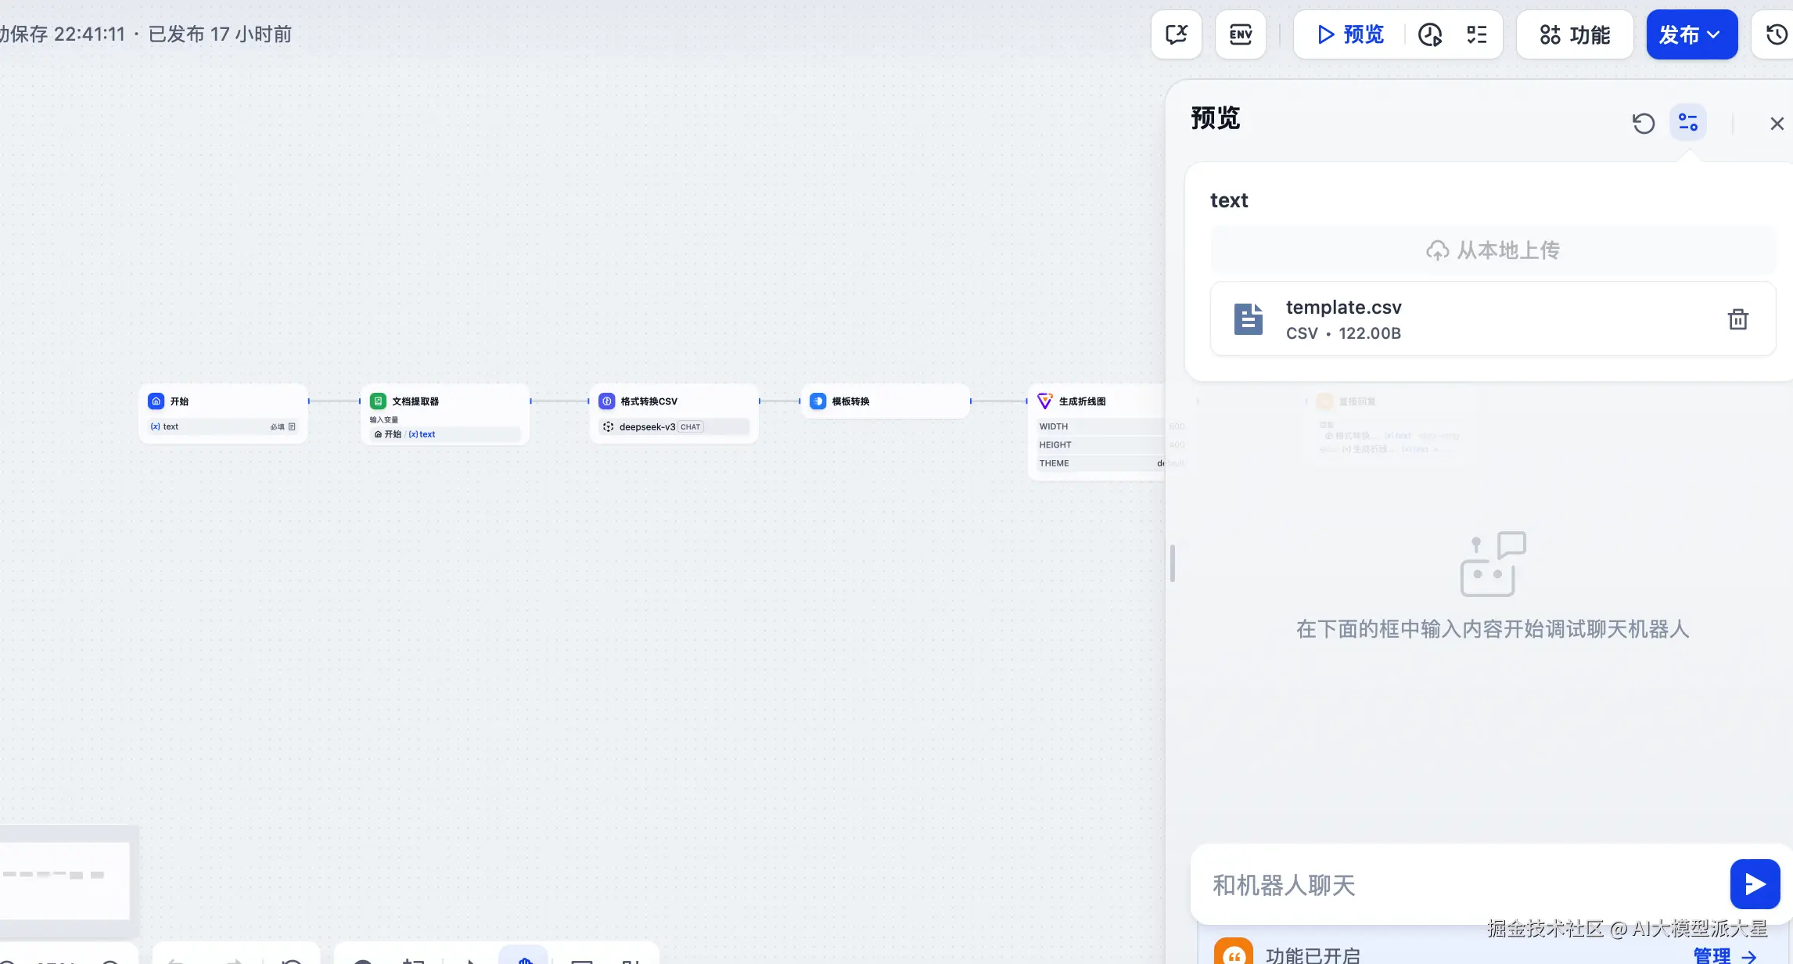Click the 预览 run button in top toolbar
The image size is (1793, 964).
point(1350,34)
